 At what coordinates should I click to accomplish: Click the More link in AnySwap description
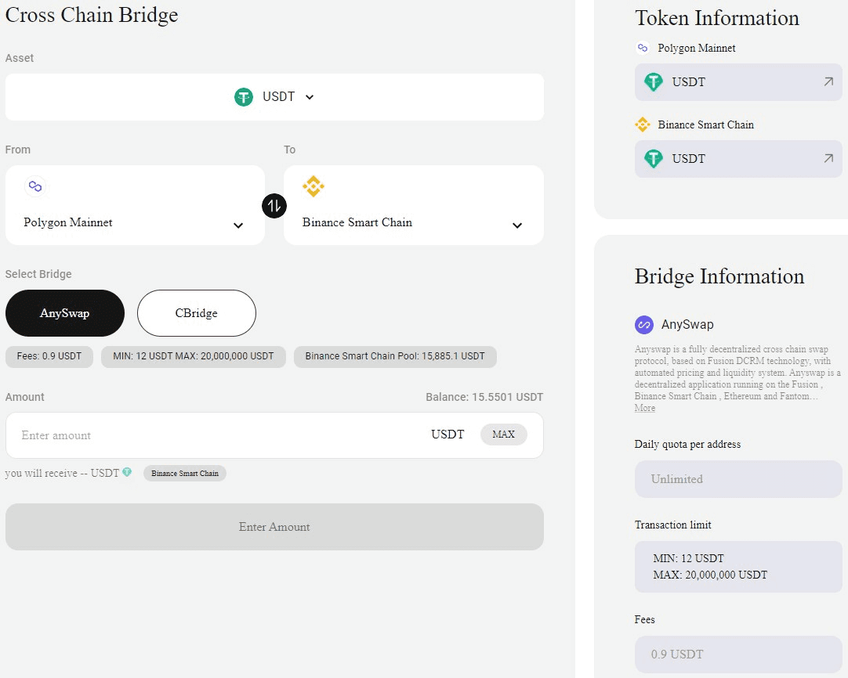(645, 408)
